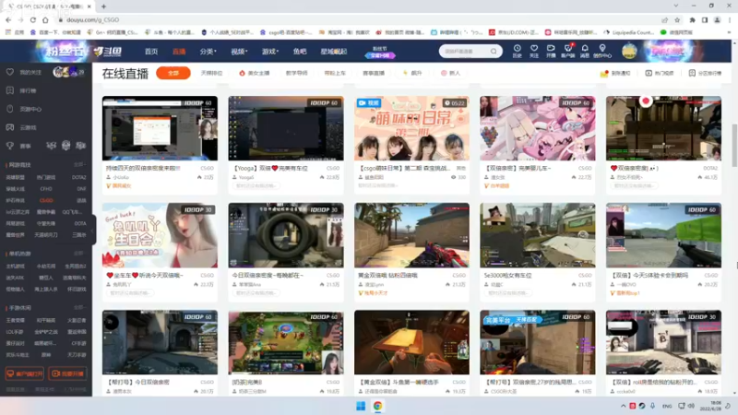Switch to 天梯排位 filter tab

211,73
